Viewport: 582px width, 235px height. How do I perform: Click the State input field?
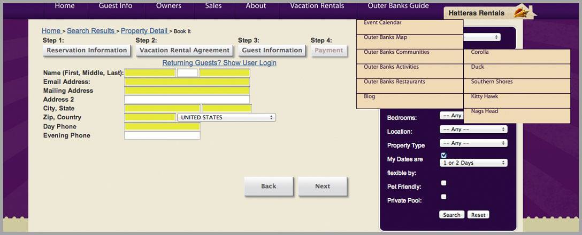coord(227,108)
